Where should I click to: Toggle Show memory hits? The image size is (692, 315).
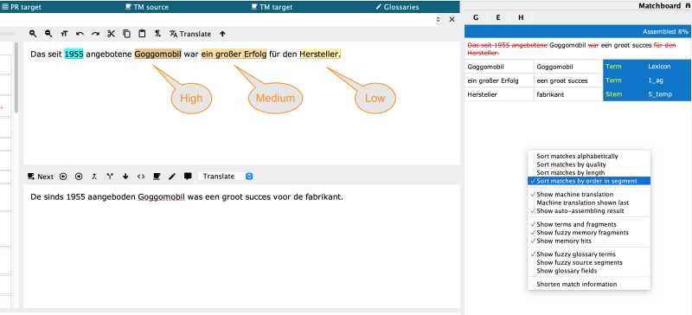pyautogui.click(x=589, y=241)
